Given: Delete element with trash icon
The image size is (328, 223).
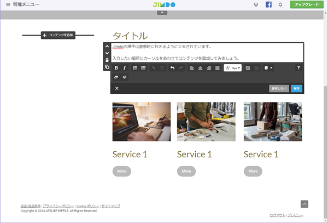Looking at the screenshot, I should click(x=107, y=60).
